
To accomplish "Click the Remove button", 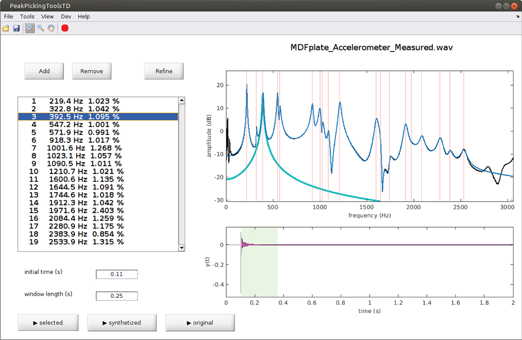I will [91, 71].
